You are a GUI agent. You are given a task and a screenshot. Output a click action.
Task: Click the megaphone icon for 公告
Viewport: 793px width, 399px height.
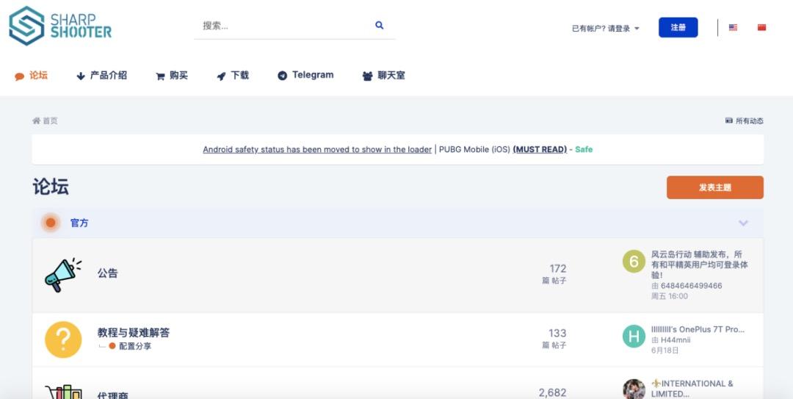tap(63, 275)
